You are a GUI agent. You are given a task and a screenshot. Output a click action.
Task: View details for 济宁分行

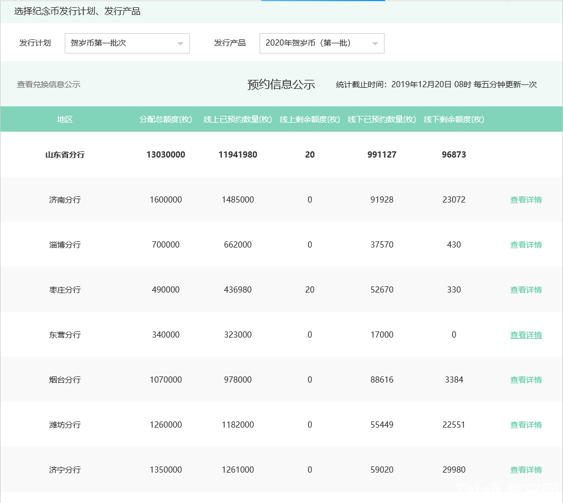(x=526, y=470)
